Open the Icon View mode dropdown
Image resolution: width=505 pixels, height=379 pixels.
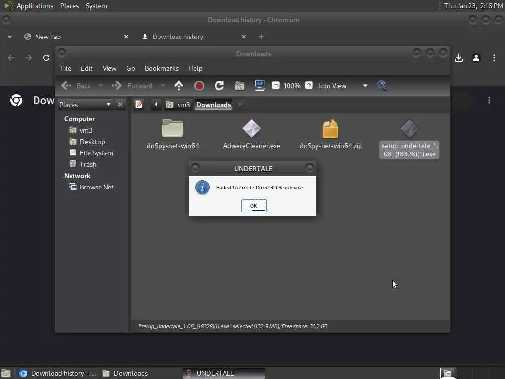pos(342,86)
